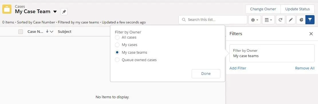Expand the My Case Team list dropdown
The image size is (318, 104).
[55, 12]
